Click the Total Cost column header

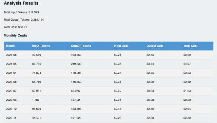click(x=191, y=46)
